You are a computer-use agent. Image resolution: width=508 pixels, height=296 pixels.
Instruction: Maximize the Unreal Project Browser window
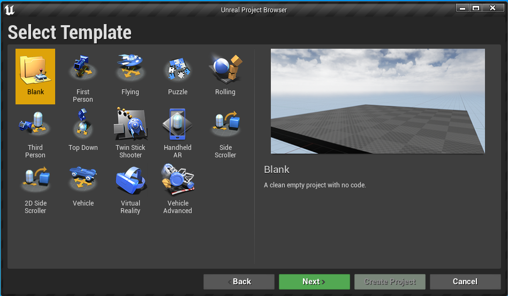click(475, 8)
